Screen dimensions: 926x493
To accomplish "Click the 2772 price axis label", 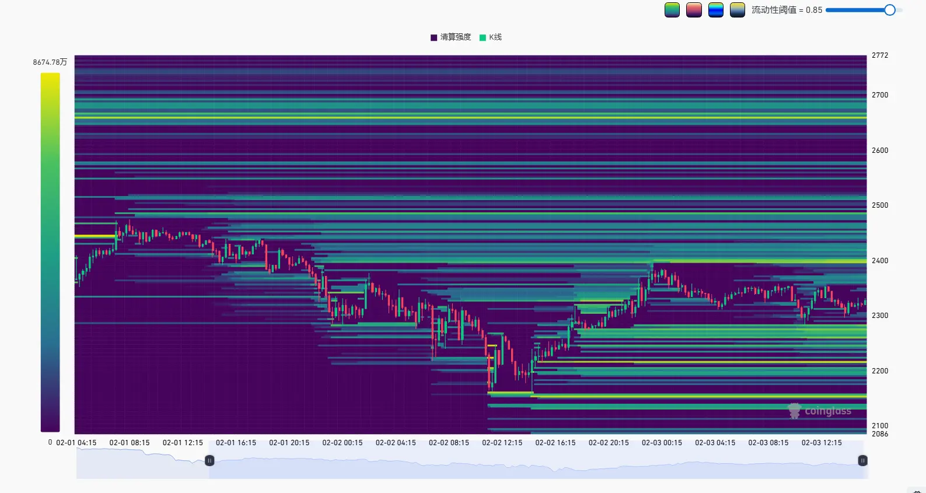I will click(880, 55).
